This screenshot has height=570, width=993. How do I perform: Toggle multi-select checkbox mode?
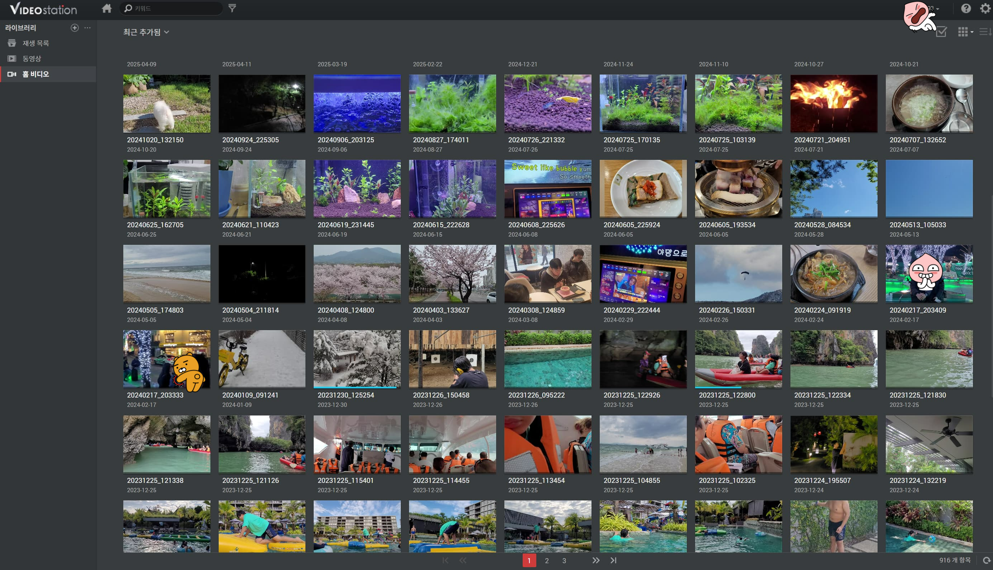point(941,32)
